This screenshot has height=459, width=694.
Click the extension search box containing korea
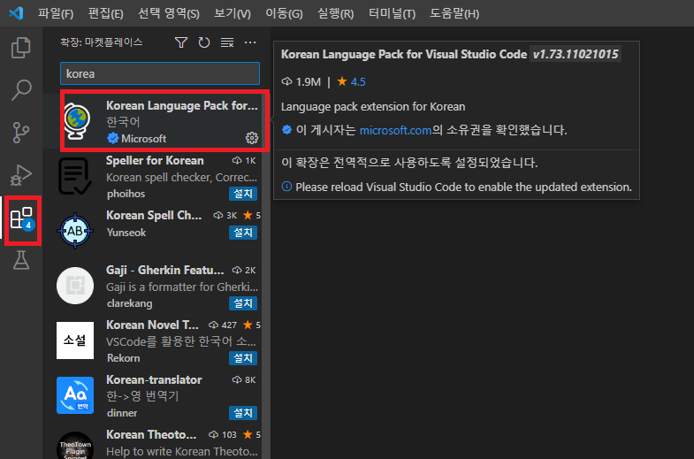(x=160, y=73)
